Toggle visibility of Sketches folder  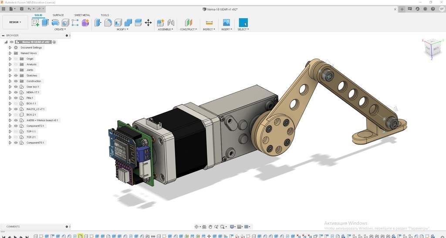(x=16, y=76)
